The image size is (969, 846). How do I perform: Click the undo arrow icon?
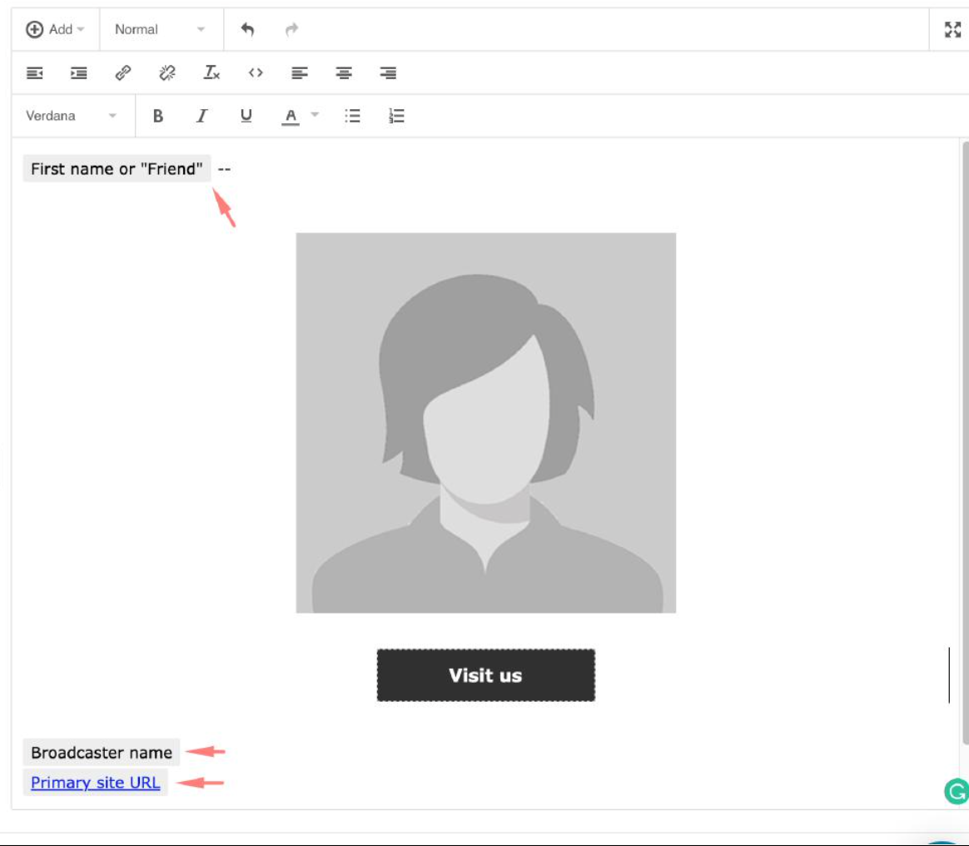tap(247, 30)
